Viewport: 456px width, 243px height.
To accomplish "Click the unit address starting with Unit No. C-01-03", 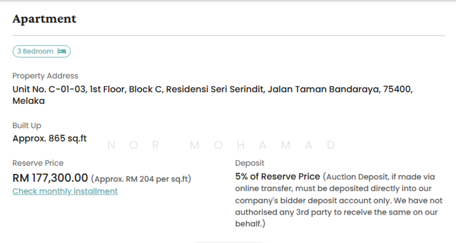I will pos(211,89).
